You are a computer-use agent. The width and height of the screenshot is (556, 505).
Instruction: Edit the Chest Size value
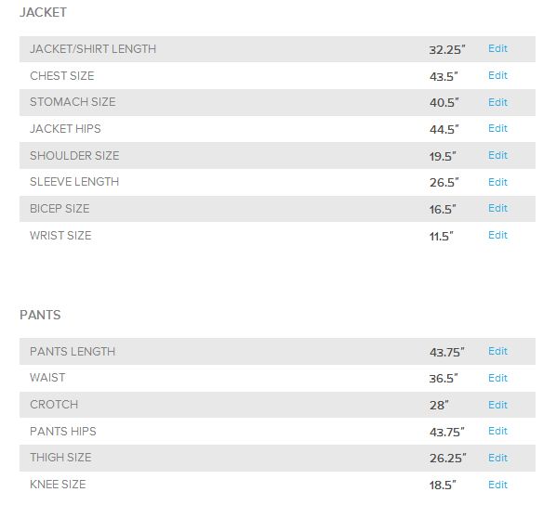point(497,75)
